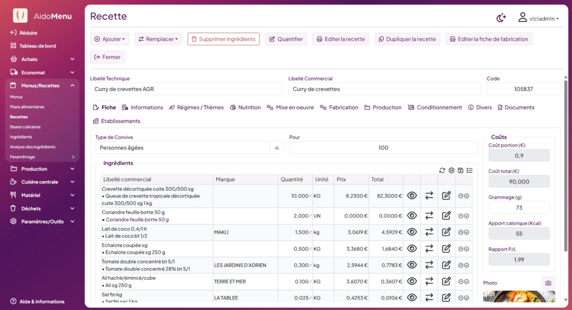Toggle eye icon for Crevette décortiquée row
The width and height of the screenshot is (572, 310).
412,196
